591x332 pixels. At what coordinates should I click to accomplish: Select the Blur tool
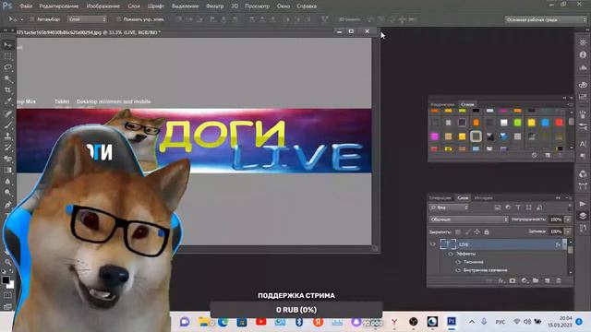click(8, 181)
